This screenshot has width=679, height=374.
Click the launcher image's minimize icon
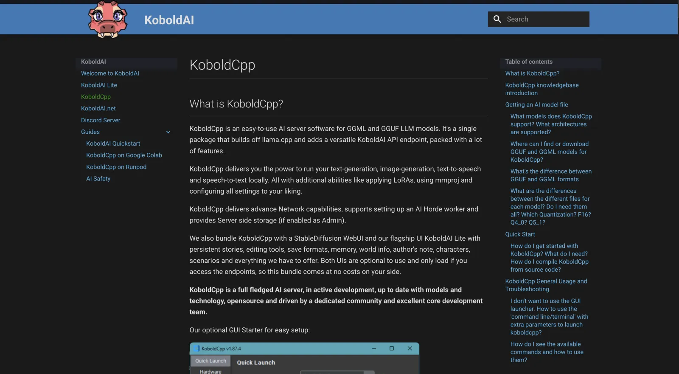coord(374,349)
